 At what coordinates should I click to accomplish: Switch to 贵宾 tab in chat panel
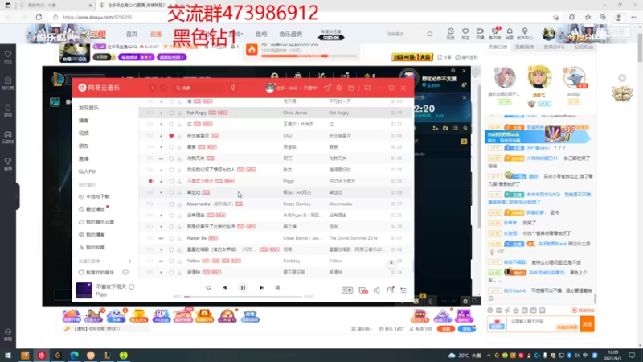tap(554, 47)
